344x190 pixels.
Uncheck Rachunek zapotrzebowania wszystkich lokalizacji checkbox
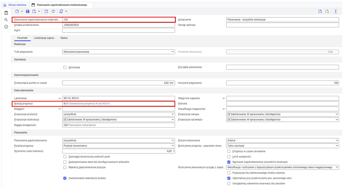[229, 162]
